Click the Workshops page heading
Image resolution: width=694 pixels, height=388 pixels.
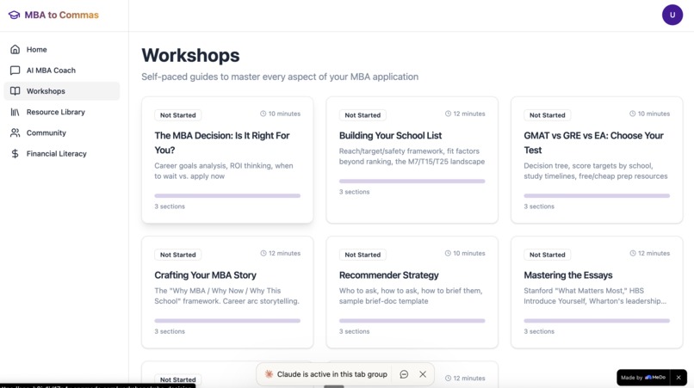(x=190, y=55)
